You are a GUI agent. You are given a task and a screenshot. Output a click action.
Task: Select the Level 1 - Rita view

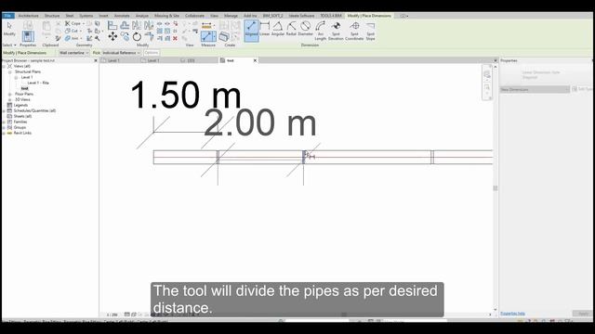tap(38, 83)
